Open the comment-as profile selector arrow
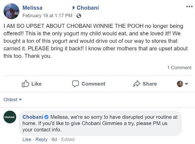Screen dimensions: 195x144 [187, 84]
